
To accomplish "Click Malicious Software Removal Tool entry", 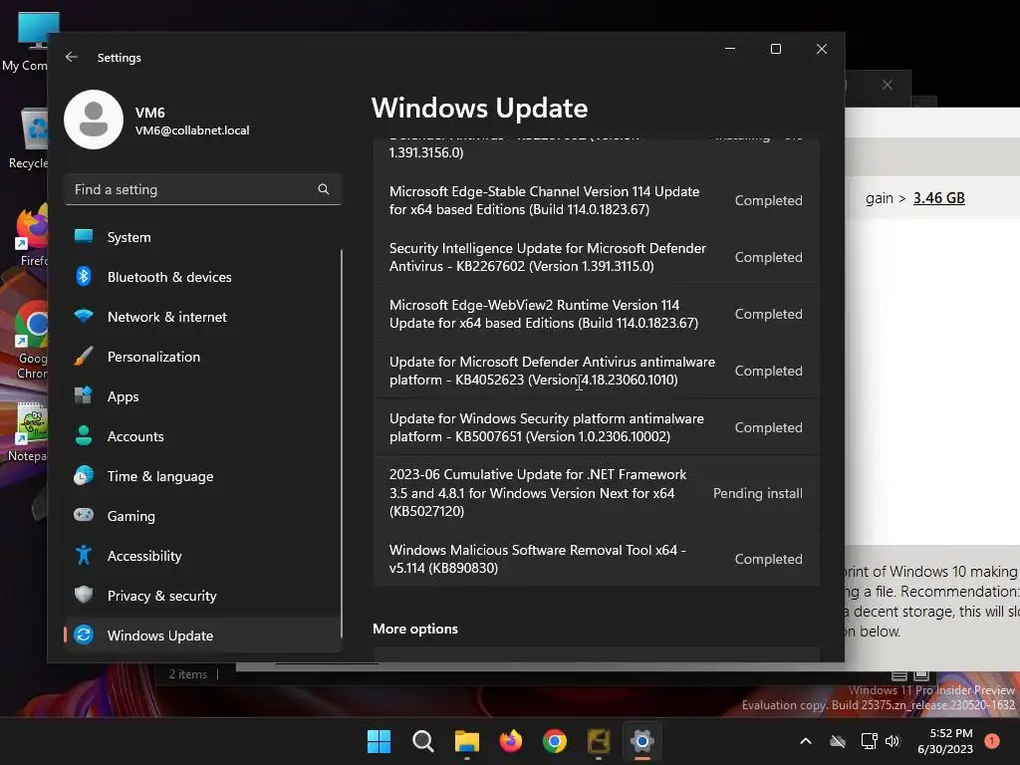I will tap(596, 559).
